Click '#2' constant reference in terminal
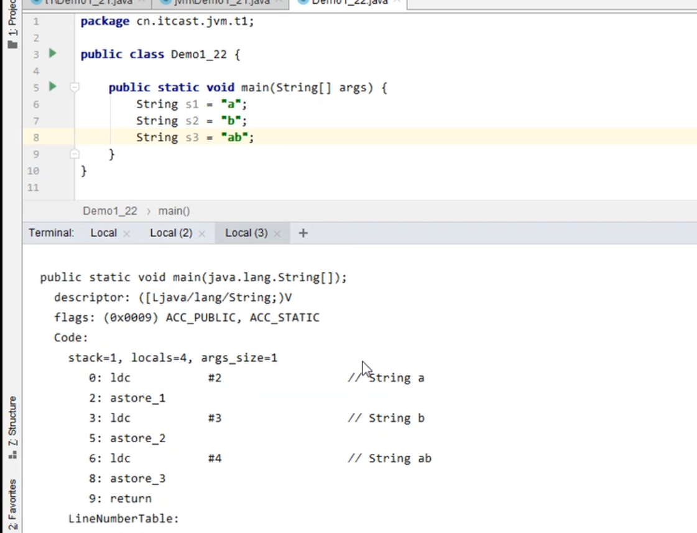 (215, 378)
